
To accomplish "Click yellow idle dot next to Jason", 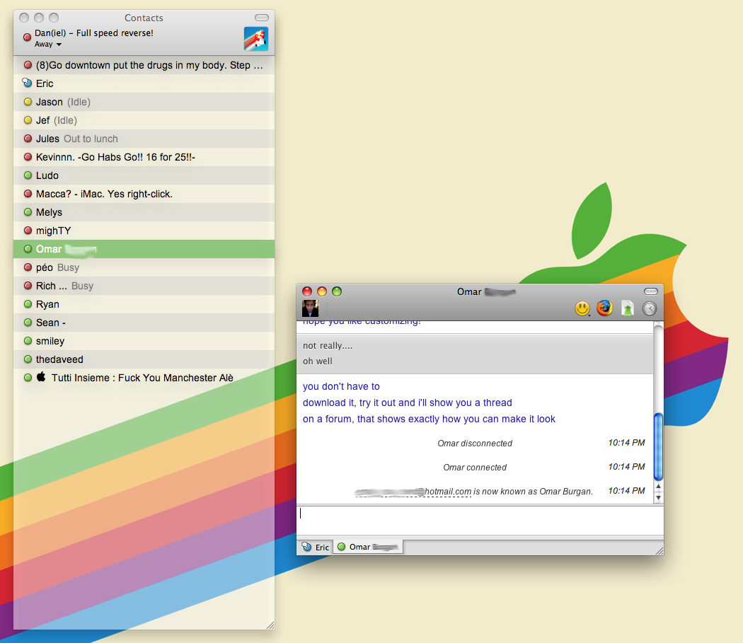I will (28, 102).
